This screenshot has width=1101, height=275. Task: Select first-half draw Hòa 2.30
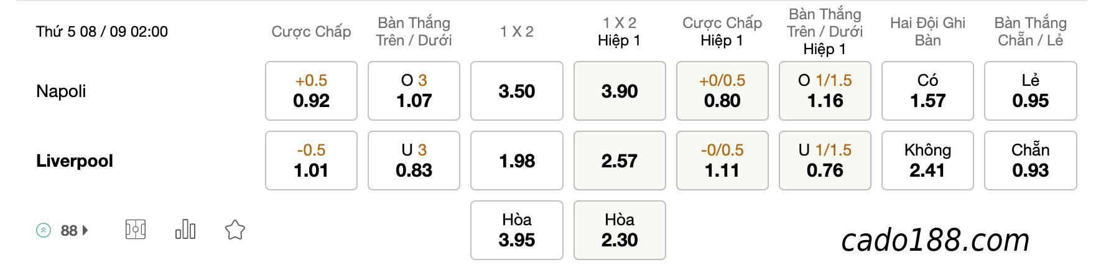[x=620, y=230]
